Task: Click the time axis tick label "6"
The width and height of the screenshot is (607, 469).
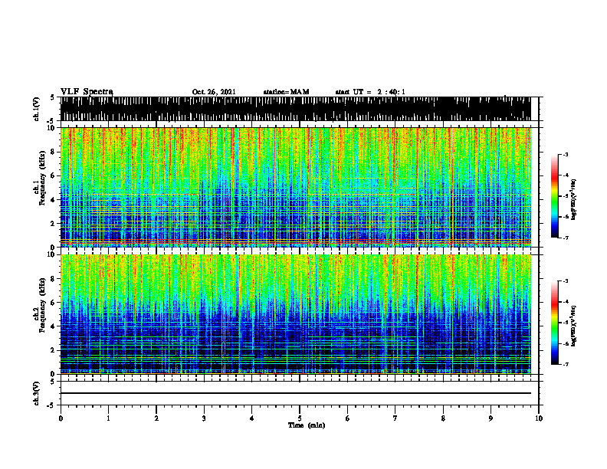Action: point(348,418)
